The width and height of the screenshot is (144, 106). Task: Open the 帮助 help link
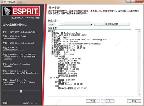click(5, 103)
